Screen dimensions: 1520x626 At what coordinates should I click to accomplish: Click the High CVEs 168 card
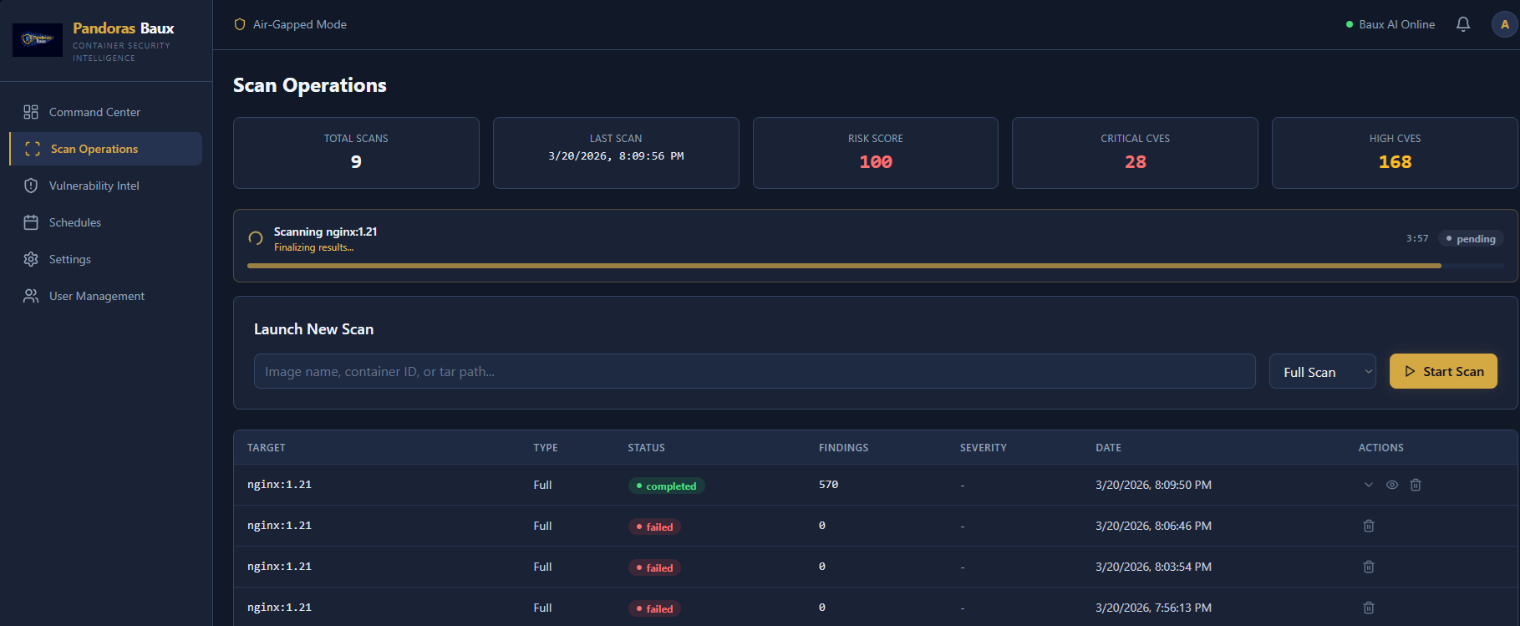tap(1395, 153)
